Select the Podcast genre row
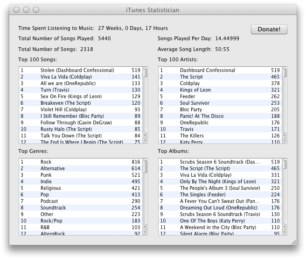 tap(81, 201)
